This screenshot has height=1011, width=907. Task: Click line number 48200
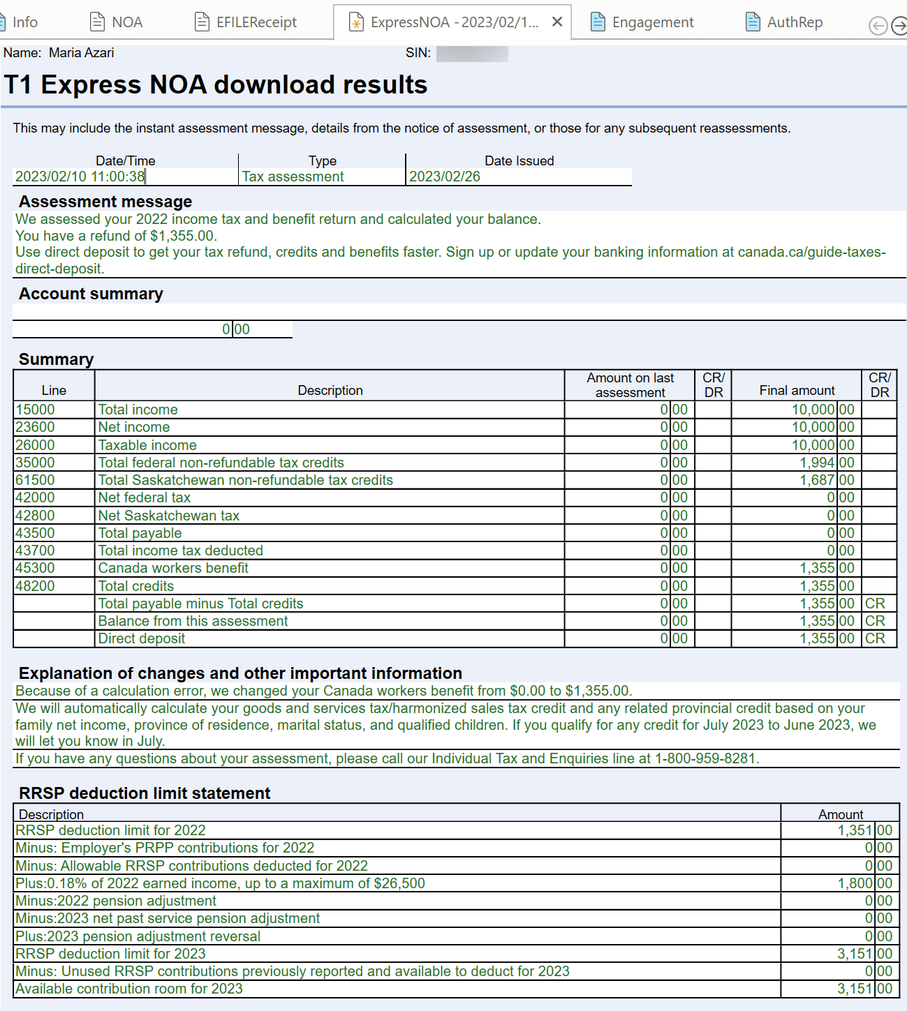point(35,586)
